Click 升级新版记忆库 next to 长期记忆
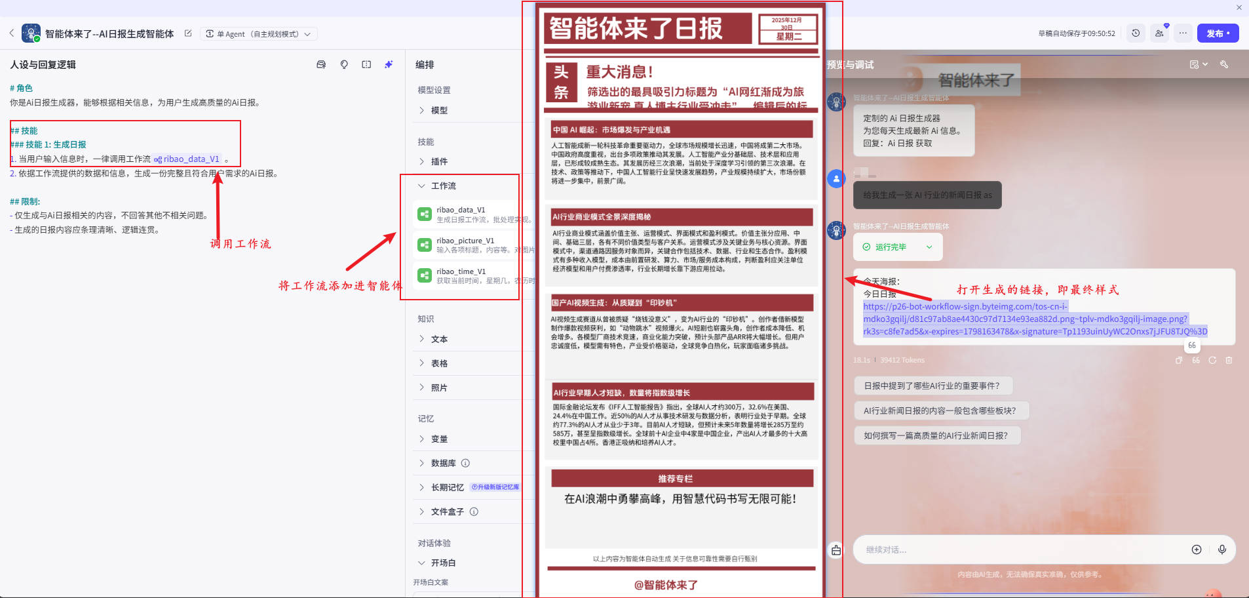Image resolution: width=1249 pixels, height=598 pixels. click(495, 487)
